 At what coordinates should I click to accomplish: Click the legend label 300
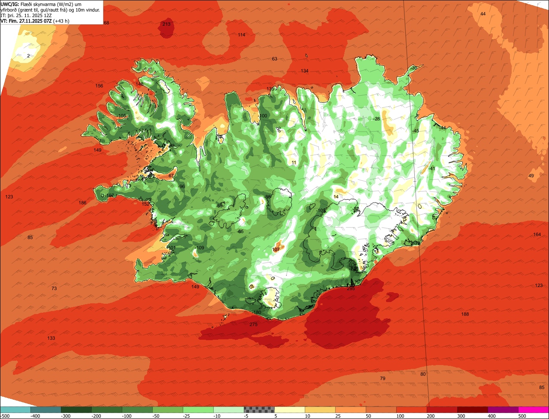coord(461,416)
